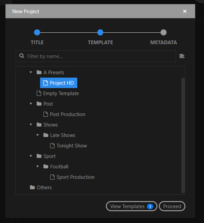The image size is (204, 223).
Task: Click the Football folder icon
Action: 46,166
